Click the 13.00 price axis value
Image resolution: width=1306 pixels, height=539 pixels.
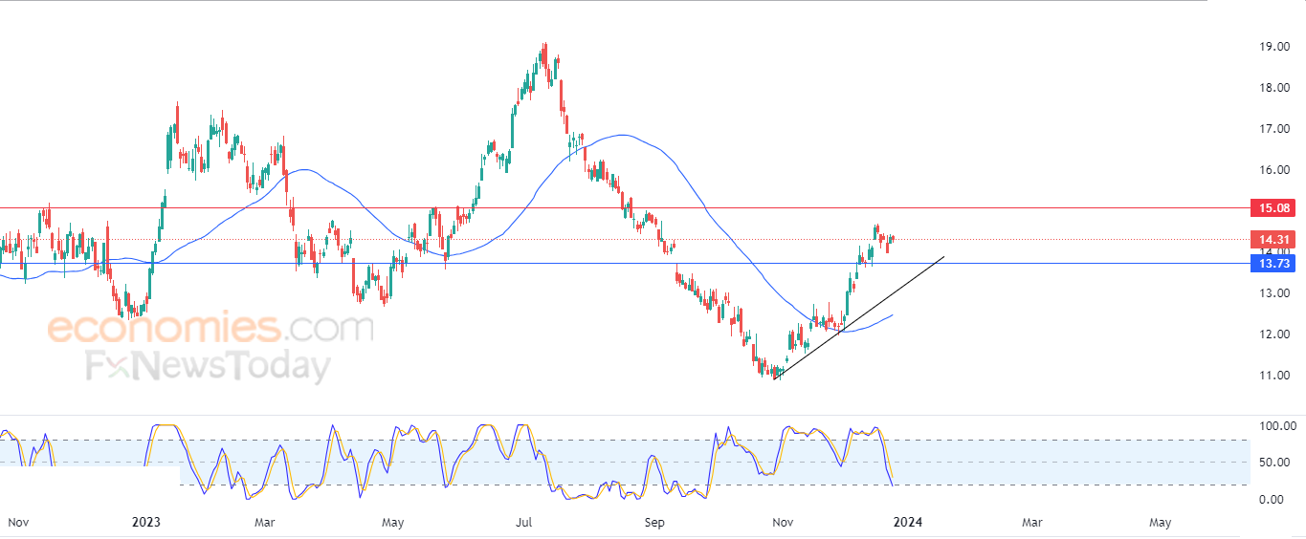1273,293
